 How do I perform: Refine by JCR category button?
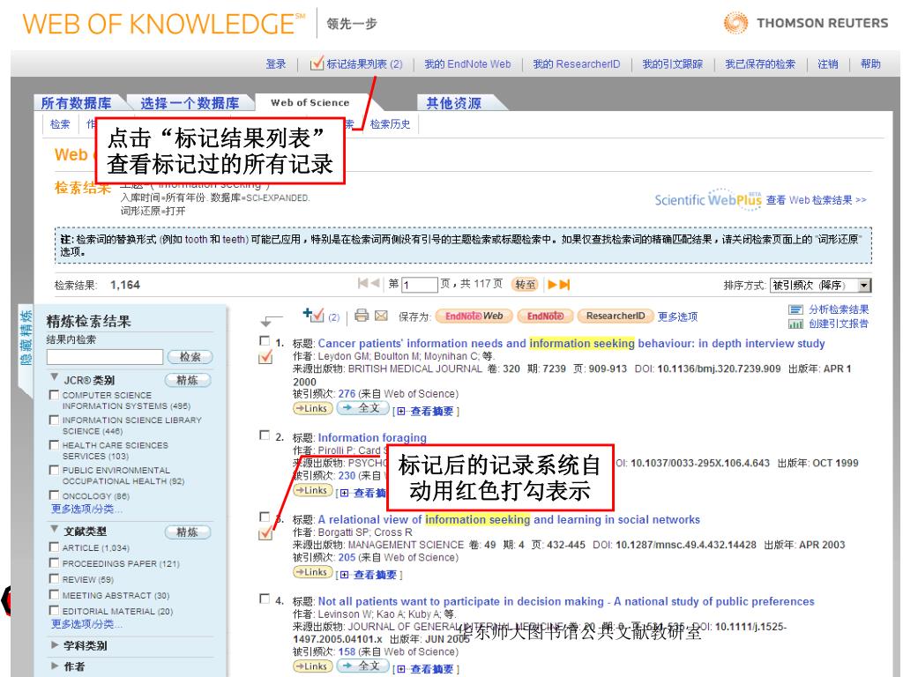[x=188, y=380]
